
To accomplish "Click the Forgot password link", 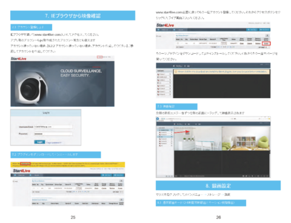I will pyautogui.click(x=53, y=142).
